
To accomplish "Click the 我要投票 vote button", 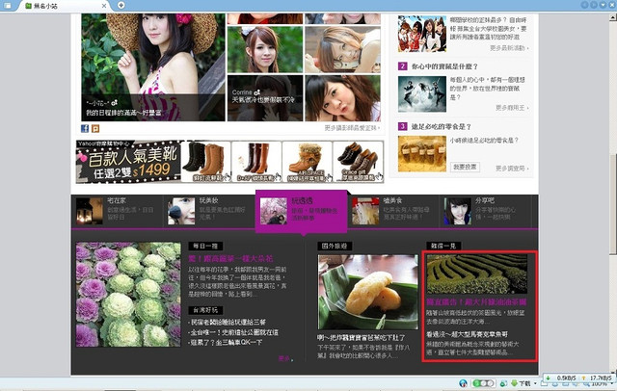I will point(465,167).
